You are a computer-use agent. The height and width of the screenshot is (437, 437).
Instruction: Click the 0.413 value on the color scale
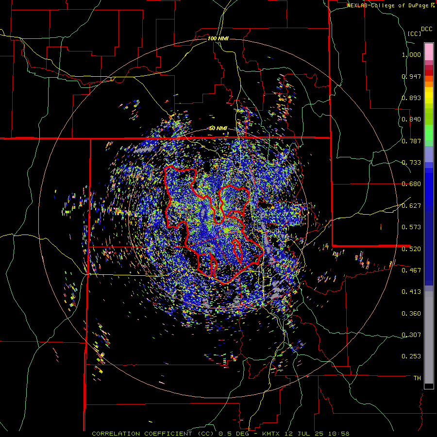pos(411,292)
